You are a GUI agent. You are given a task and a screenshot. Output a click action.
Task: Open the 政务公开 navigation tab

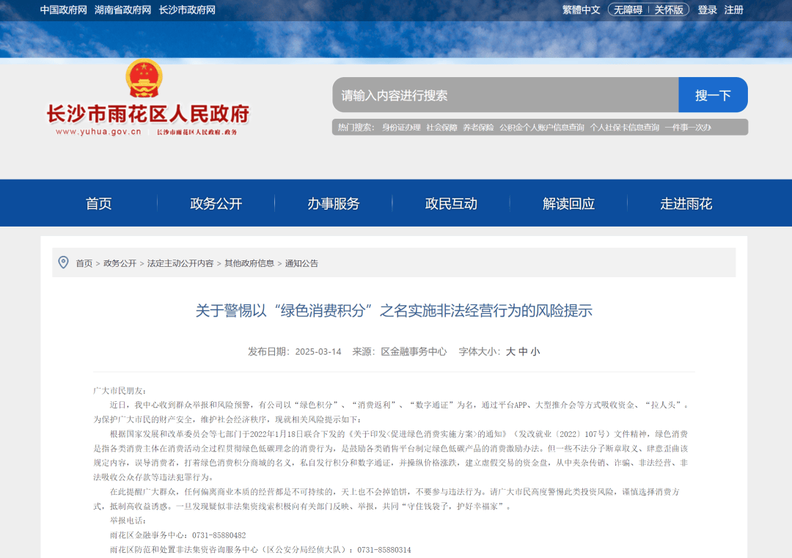point(216,204)
